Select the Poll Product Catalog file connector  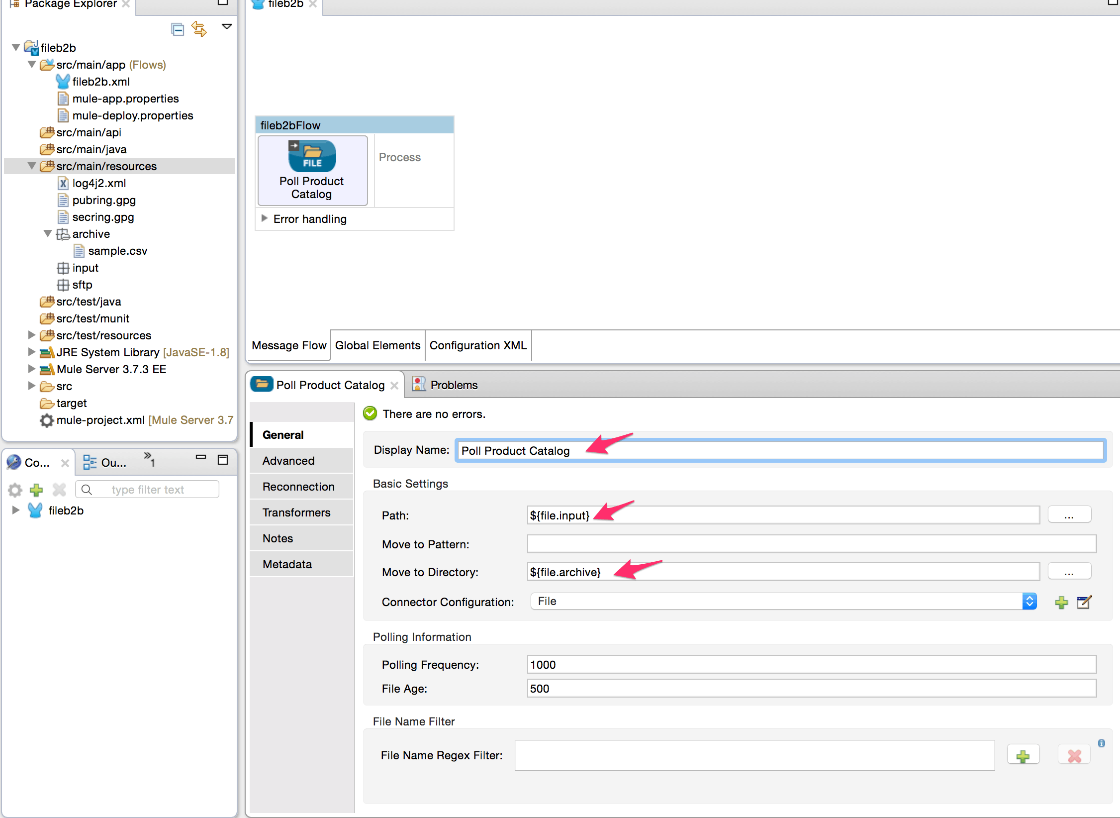[x=312, y=169]
